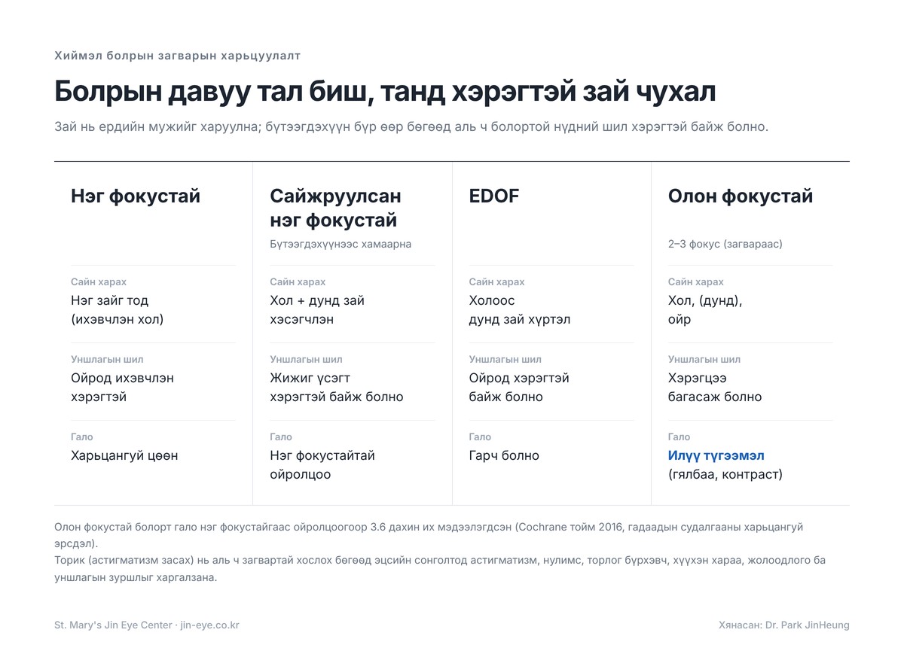Click "Уншлагын шил" label in EDOF column

[505, 359]
